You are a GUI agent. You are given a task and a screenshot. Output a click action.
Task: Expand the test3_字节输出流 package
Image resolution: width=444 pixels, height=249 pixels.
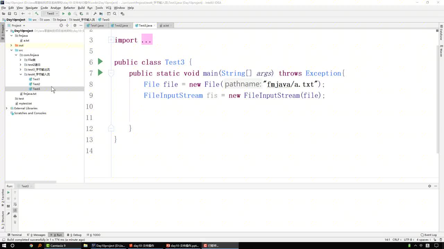click(x=20, y=70)
